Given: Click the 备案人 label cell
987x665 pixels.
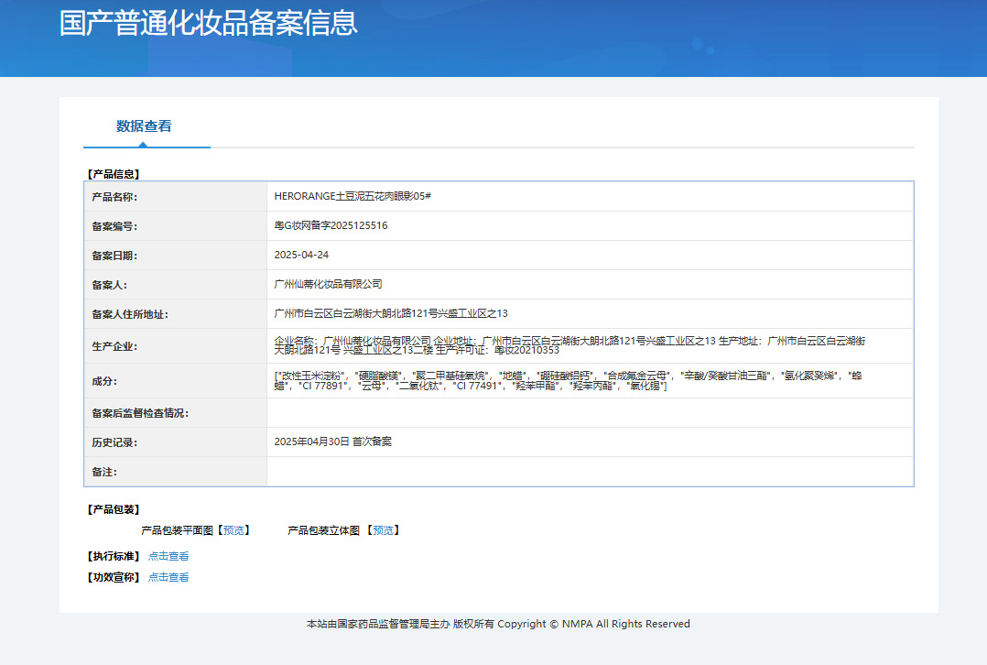Looking at the screenshot, I should click(x=176, y=285).
